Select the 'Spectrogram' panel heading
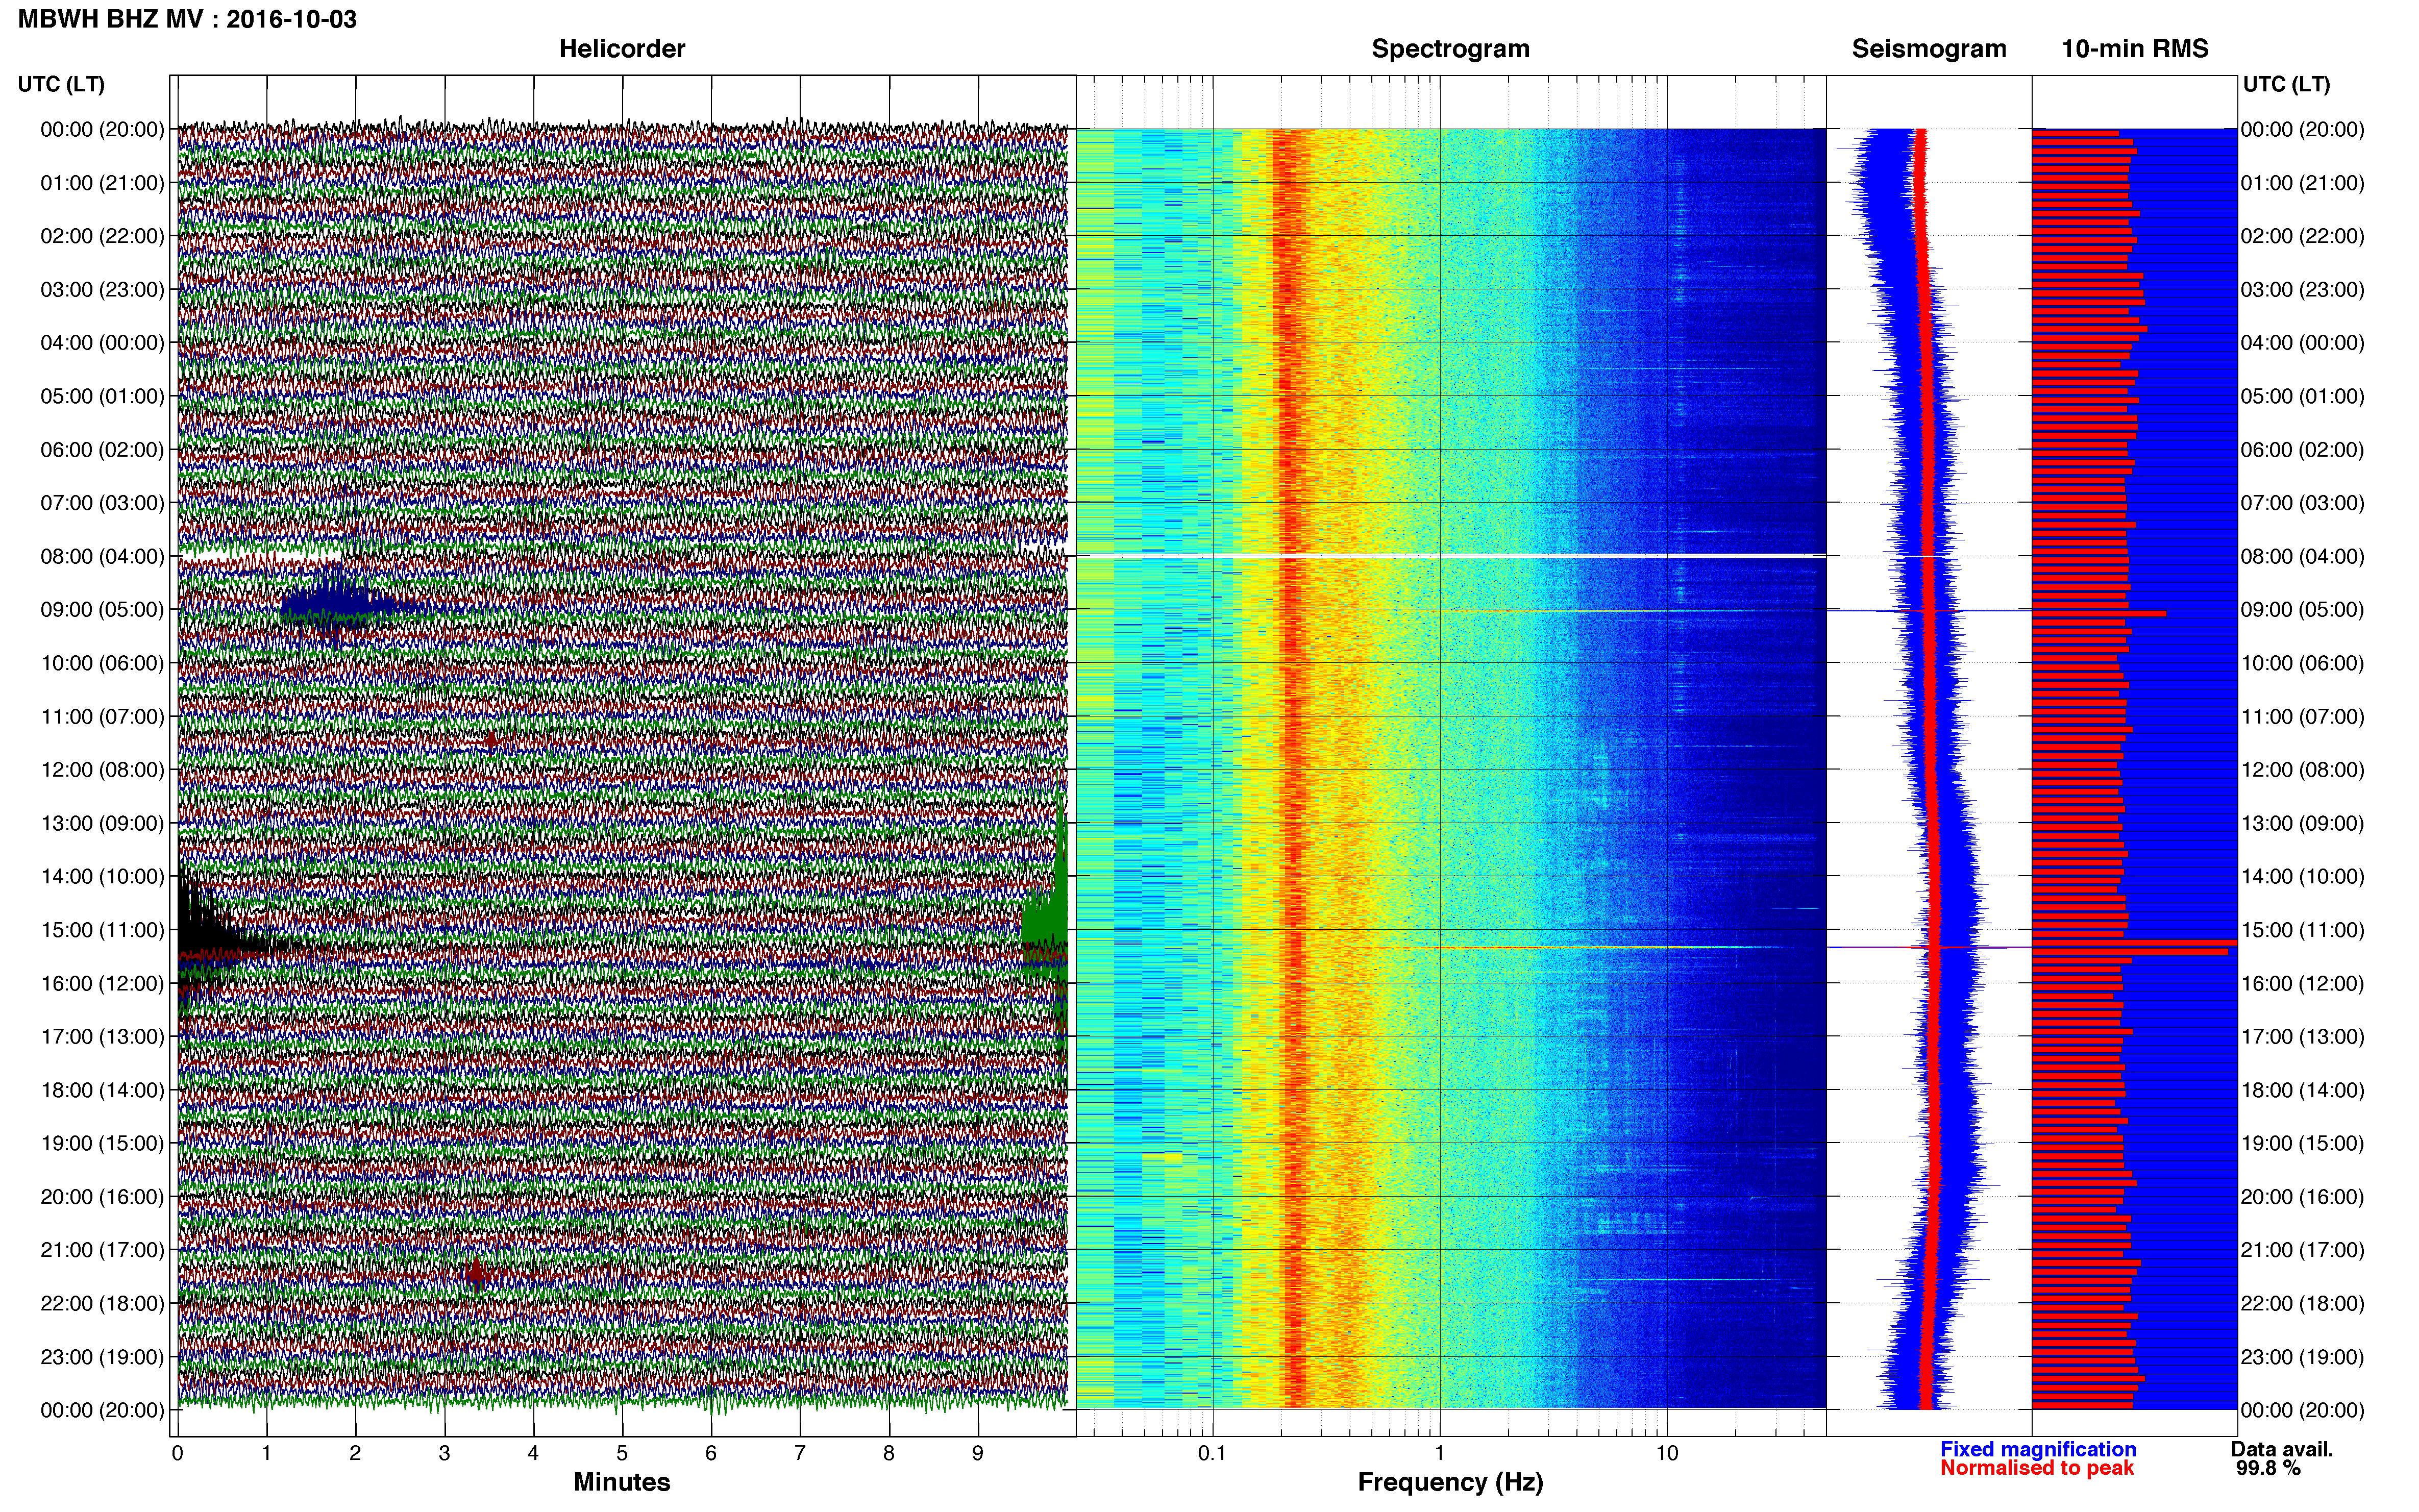 tap(1450, 49)
